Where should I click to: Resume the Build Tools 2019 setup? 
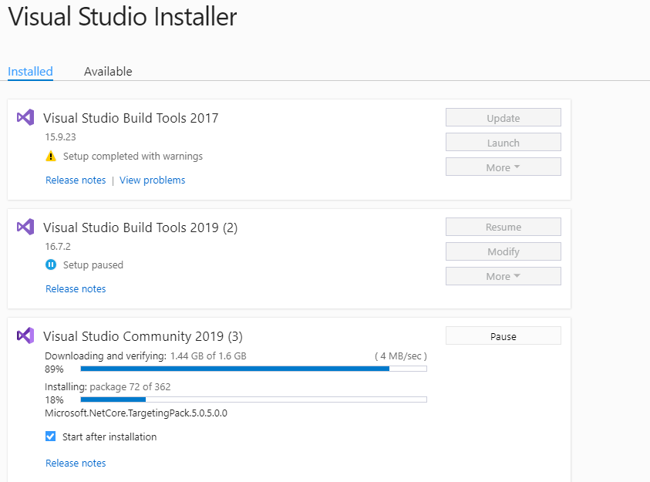(x=503, y=227)
